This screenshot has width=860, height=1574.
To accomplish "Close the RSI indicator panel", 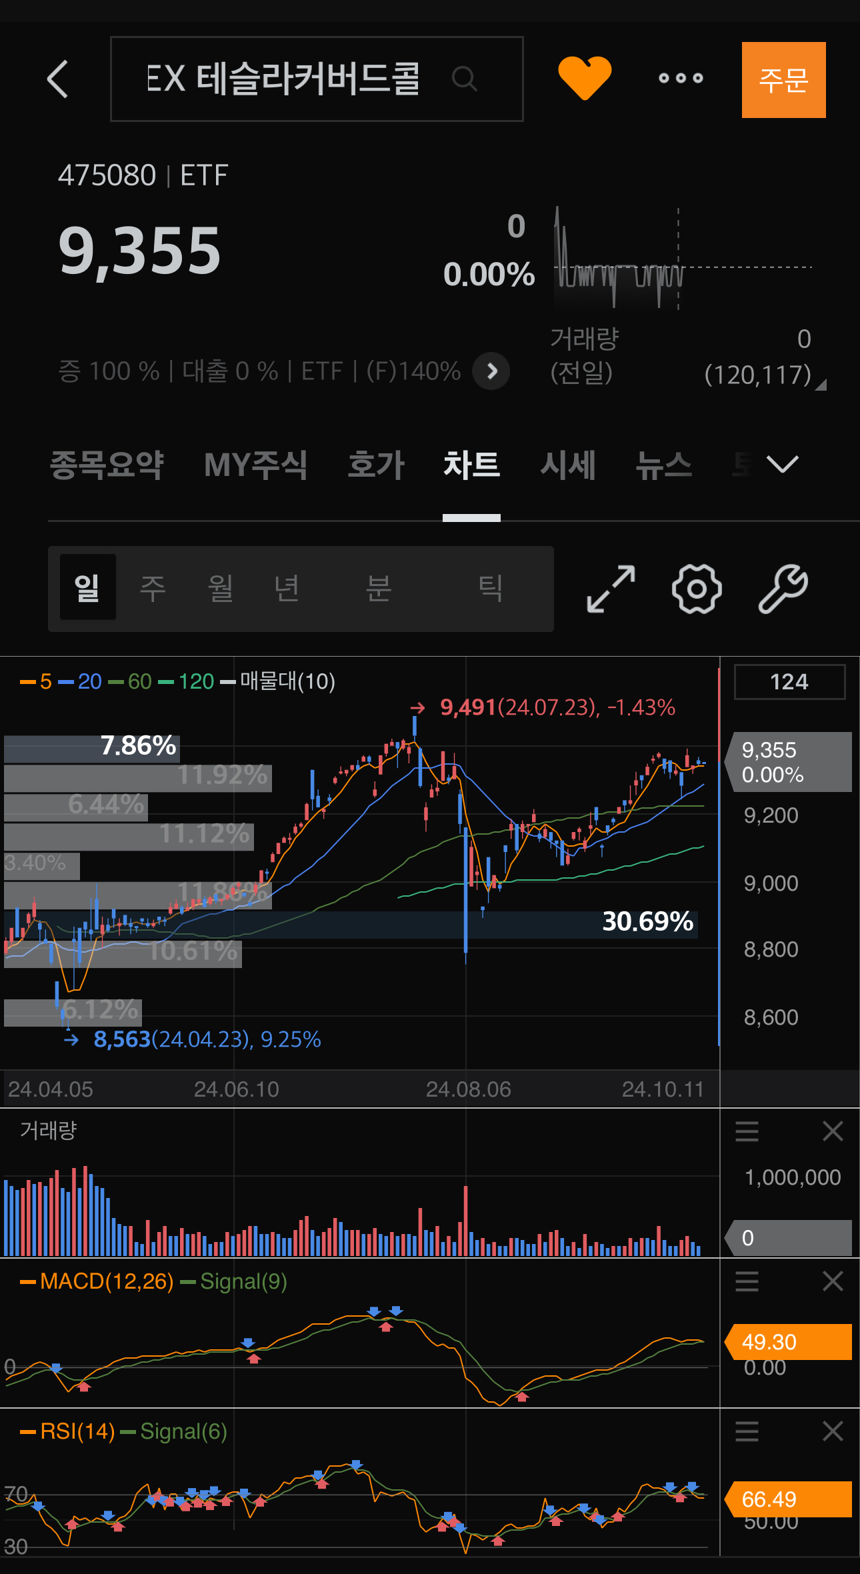I will [833, 1431].
